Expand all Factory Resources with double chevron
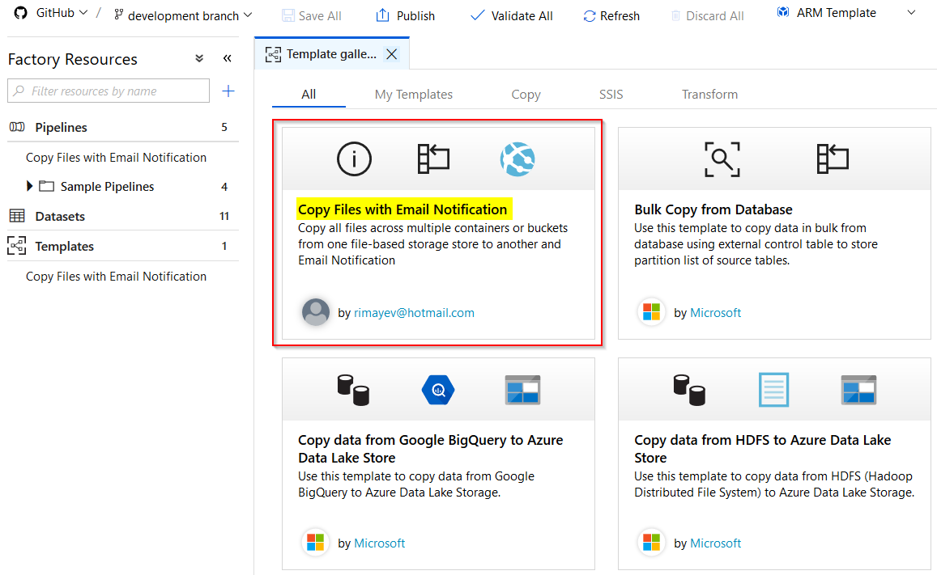Screen dimensions: 937x575 [x=199, y=58]
